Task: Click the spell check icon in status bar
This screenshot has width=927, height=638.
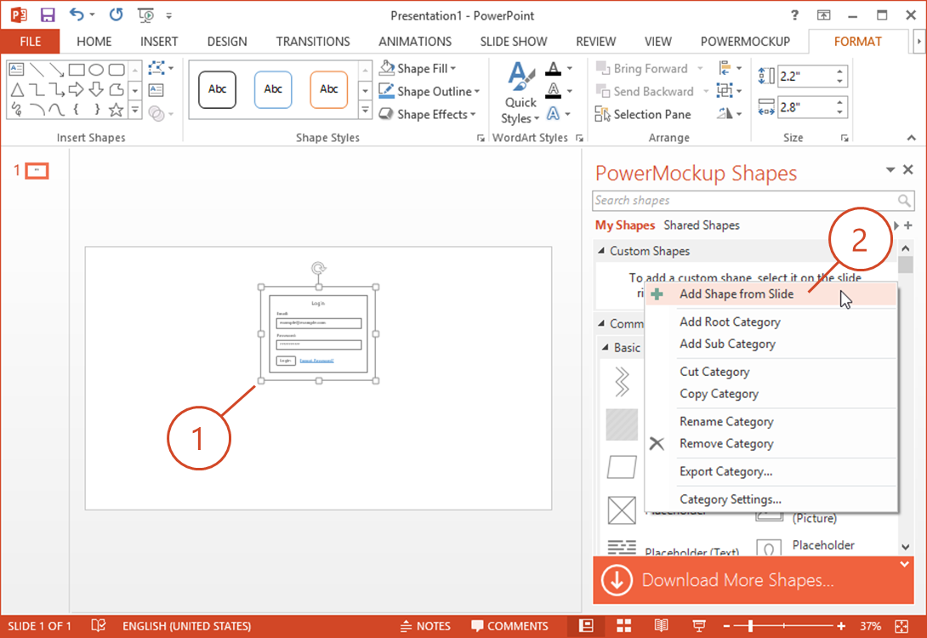Action: tap(98, 625)
